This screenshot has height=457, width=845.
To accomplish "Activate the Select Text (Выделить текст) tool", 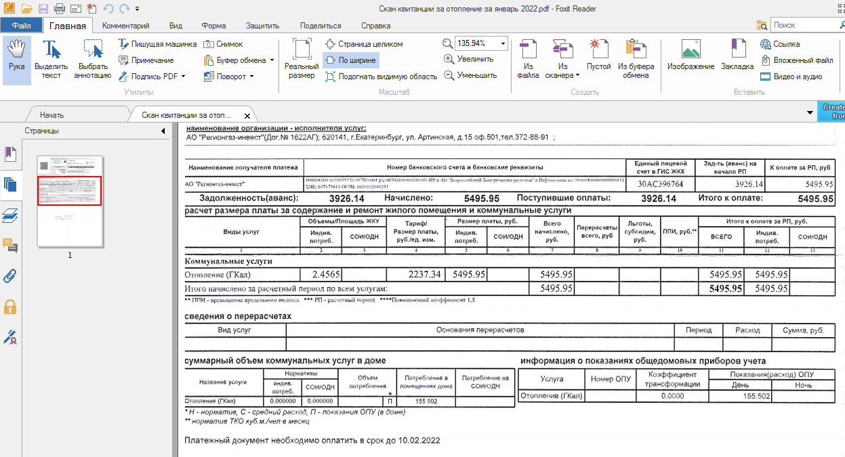I will [51, 60].
